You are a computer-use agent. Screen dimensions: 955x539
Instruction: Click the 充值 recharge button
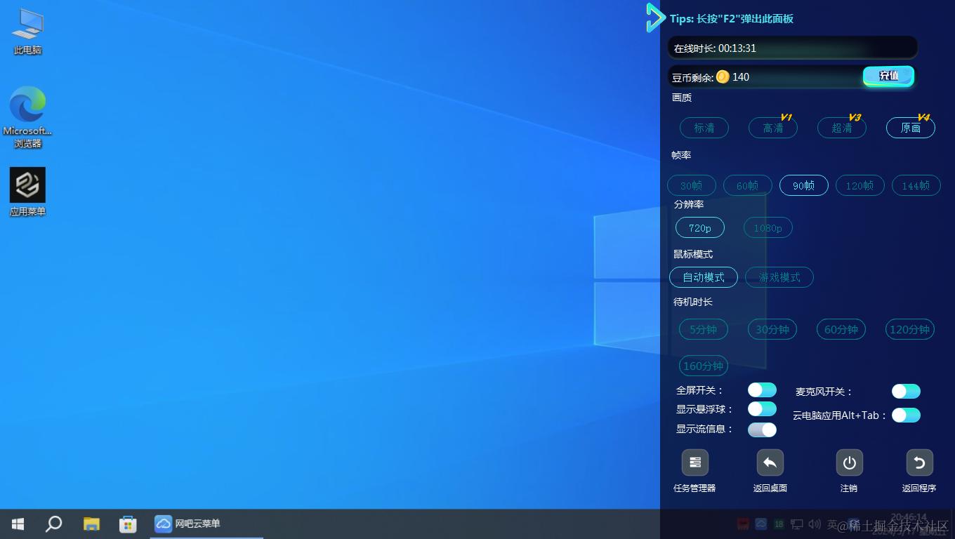(x=888, y=75)
